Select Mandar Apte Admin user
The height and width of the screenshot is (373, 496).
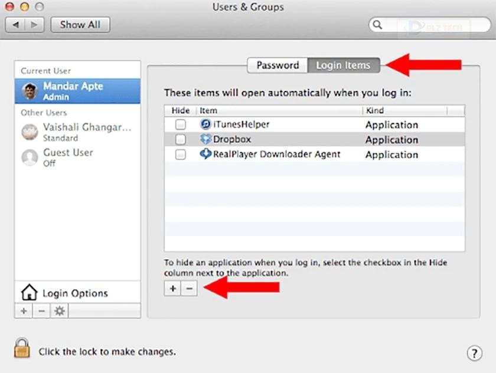77,91
